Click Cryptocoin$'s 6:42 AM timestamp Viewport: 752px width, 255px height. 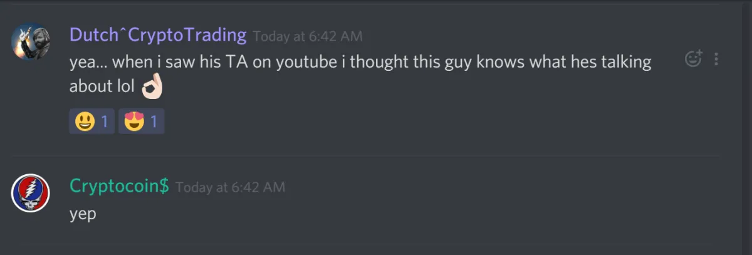[230, 187]
